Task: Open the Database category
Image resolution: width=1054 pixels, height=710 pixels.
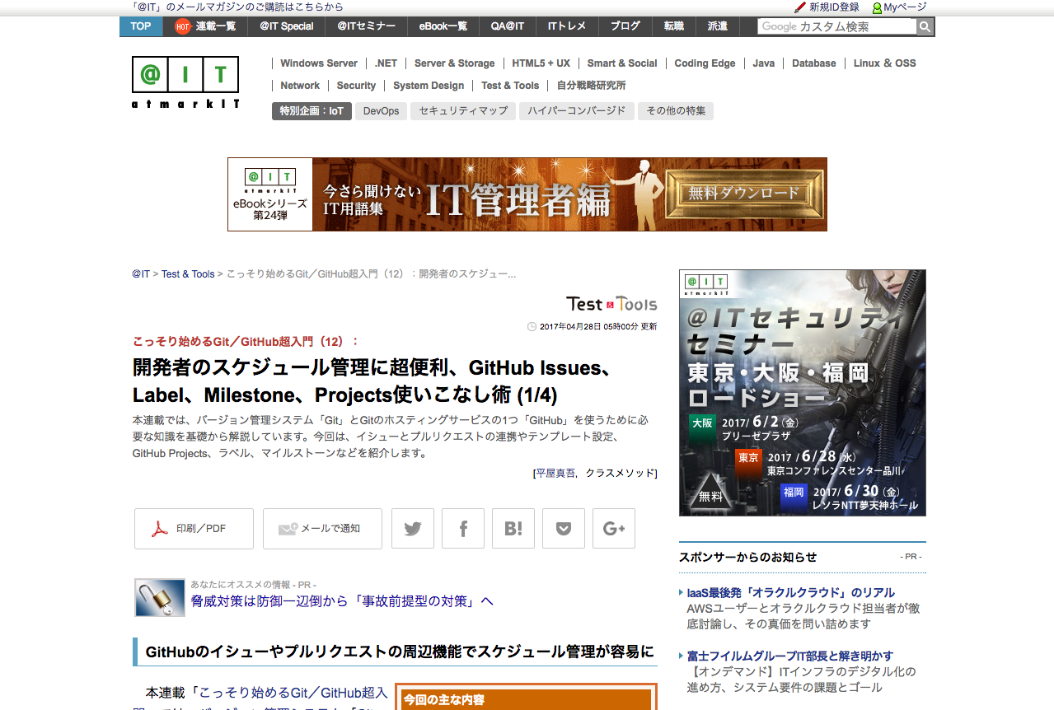Action: [x=814, y=63]
